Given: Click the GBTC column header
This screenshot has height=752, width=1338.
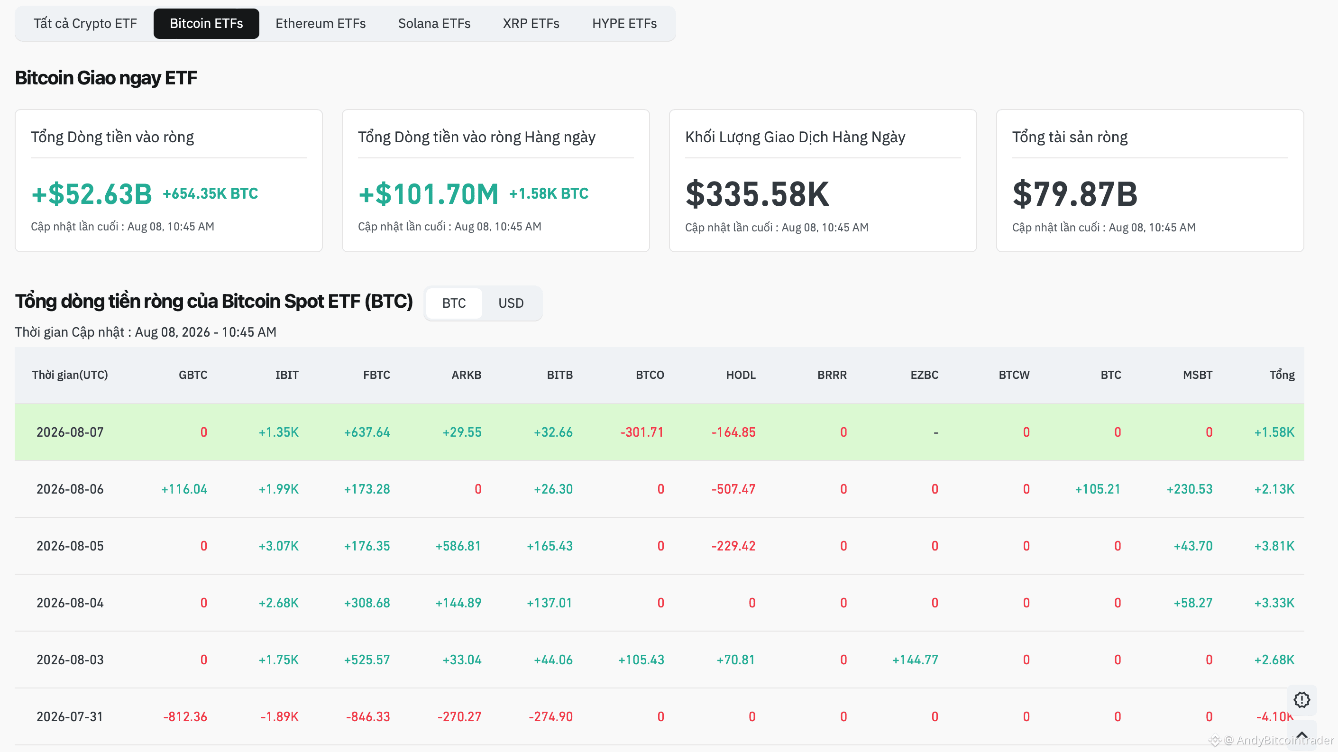Looking at the screenshot, I should [192, 375].
